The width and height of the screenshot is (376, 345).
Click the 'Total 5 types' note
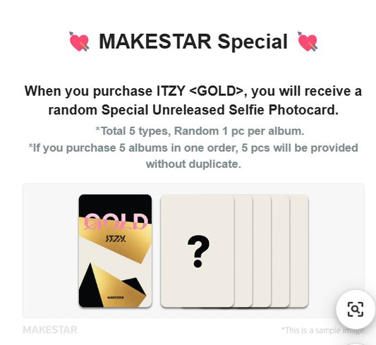pyautogui.click(x=200, y=131)
